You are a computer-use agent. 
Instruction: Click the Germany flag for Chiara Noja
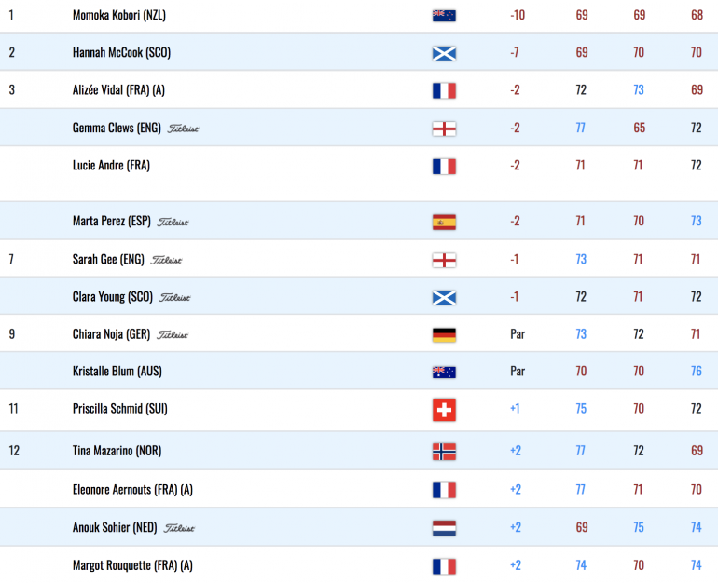pos(444,335)
